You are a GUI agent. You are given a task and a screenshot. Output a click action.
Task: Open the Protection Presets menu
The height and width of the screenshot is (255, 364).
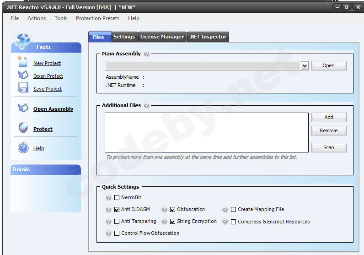tap(97, 18)
